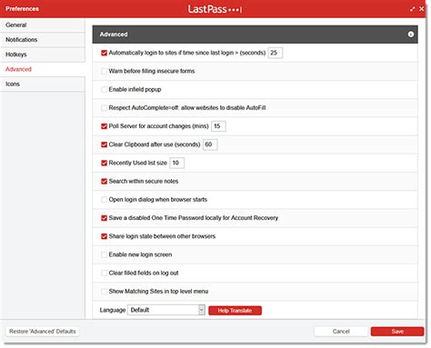This screenshot has width=431, height=348.
Task: Save the preferences
Action: coord(397,332)
